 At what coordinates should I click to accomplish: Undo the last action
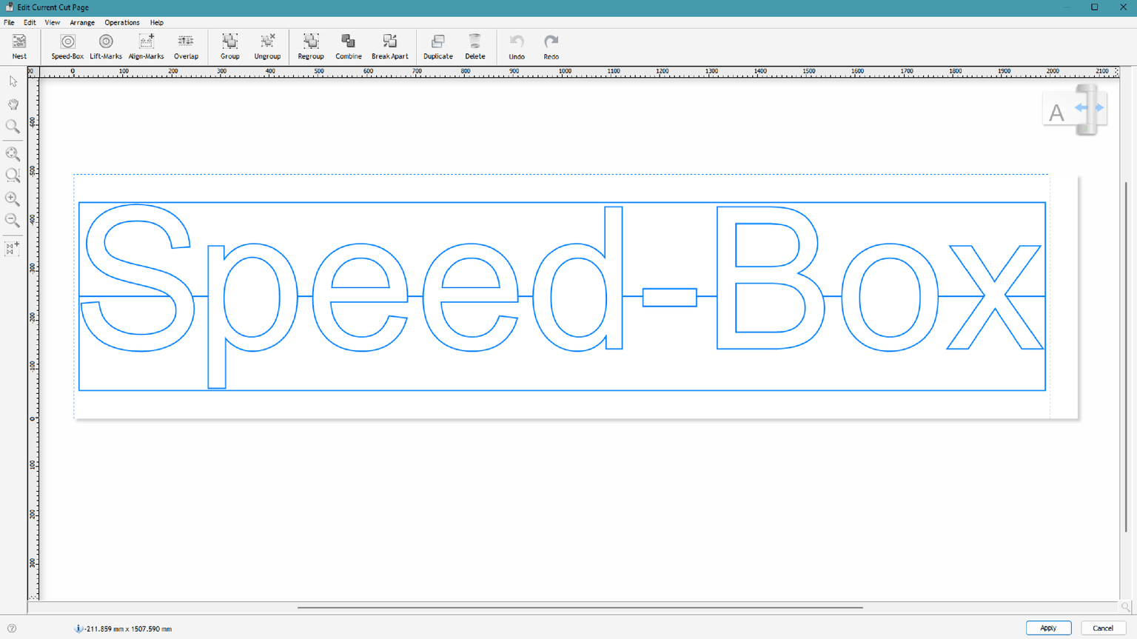tap(517, 46)
